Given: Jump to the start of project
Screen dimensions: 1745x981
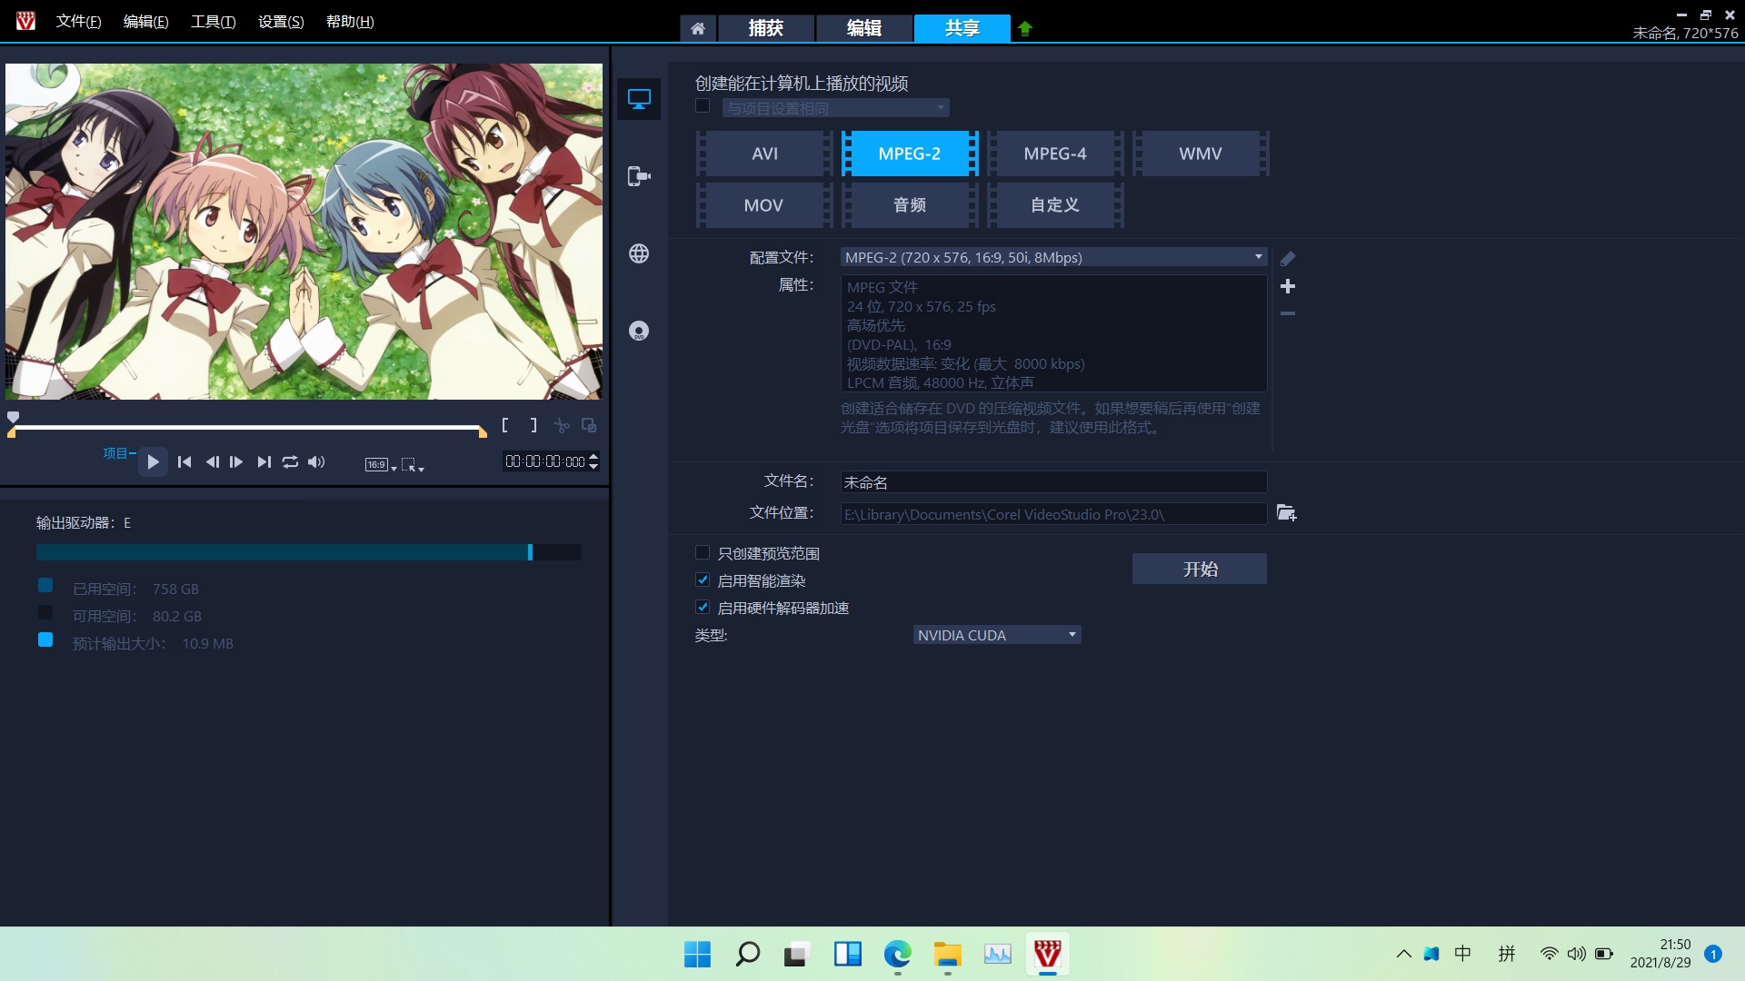Looking at the screenshot, I should 184,462.
